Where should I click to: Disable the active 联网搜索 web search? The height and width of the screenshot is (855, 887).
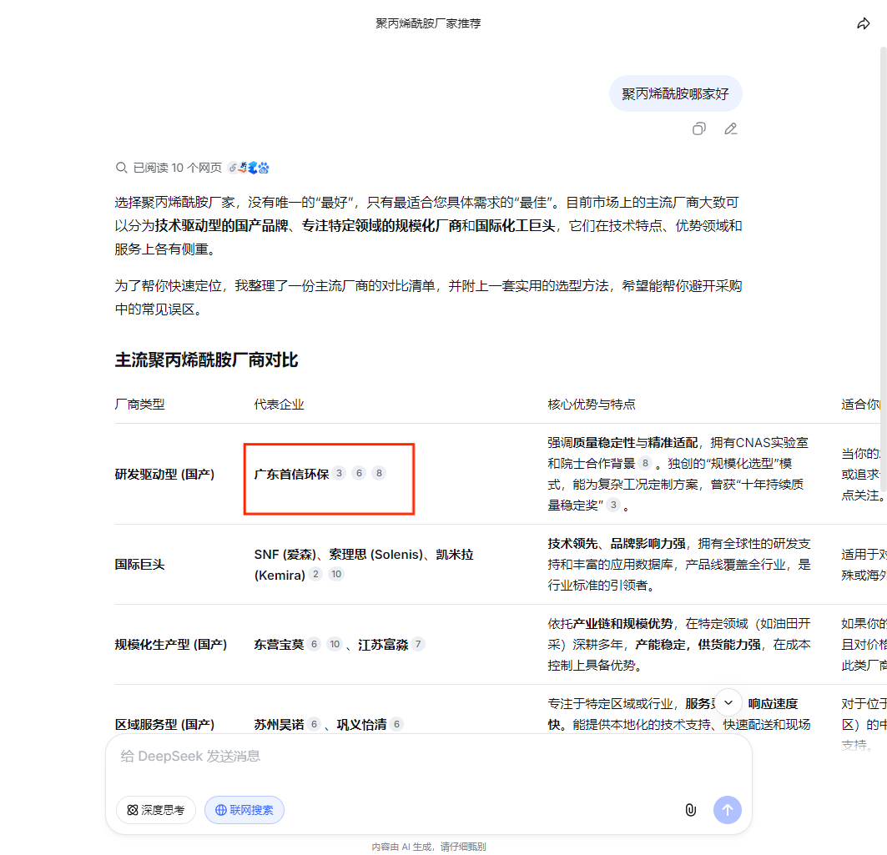pyautogui.click(x=244, y=809)
